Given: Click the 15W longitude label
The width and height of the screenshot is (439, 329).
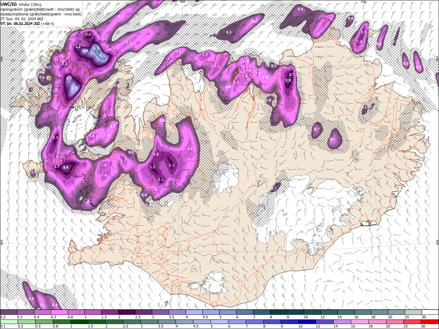Looking at the screenshot, I should tap(364, 2).
